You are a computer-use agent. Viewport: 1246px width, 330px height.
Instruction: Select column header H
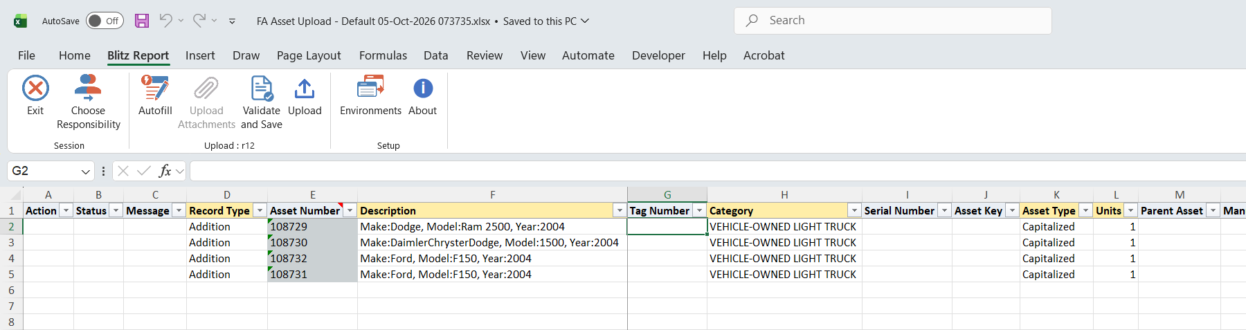tap(784, 195)
